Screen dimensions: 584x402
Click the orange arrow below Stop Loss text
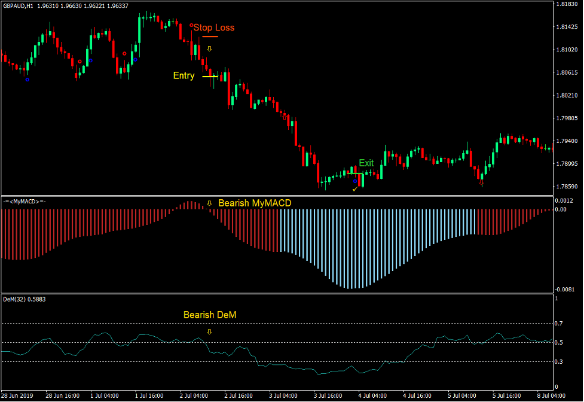tap(209, 48)
